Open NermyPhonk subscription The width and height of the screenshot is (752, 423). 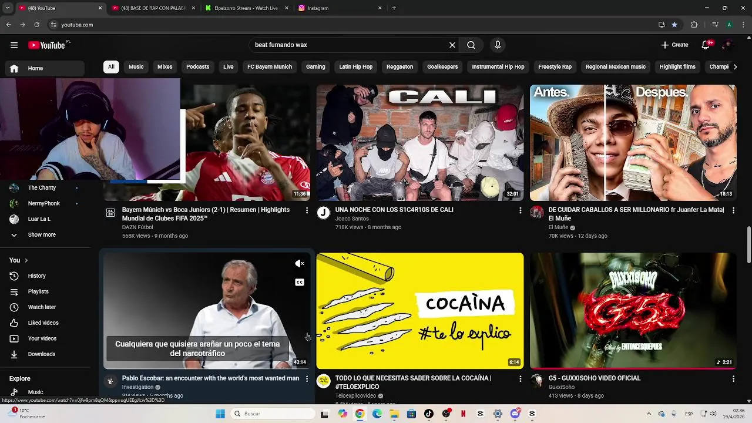coord(45,203)
